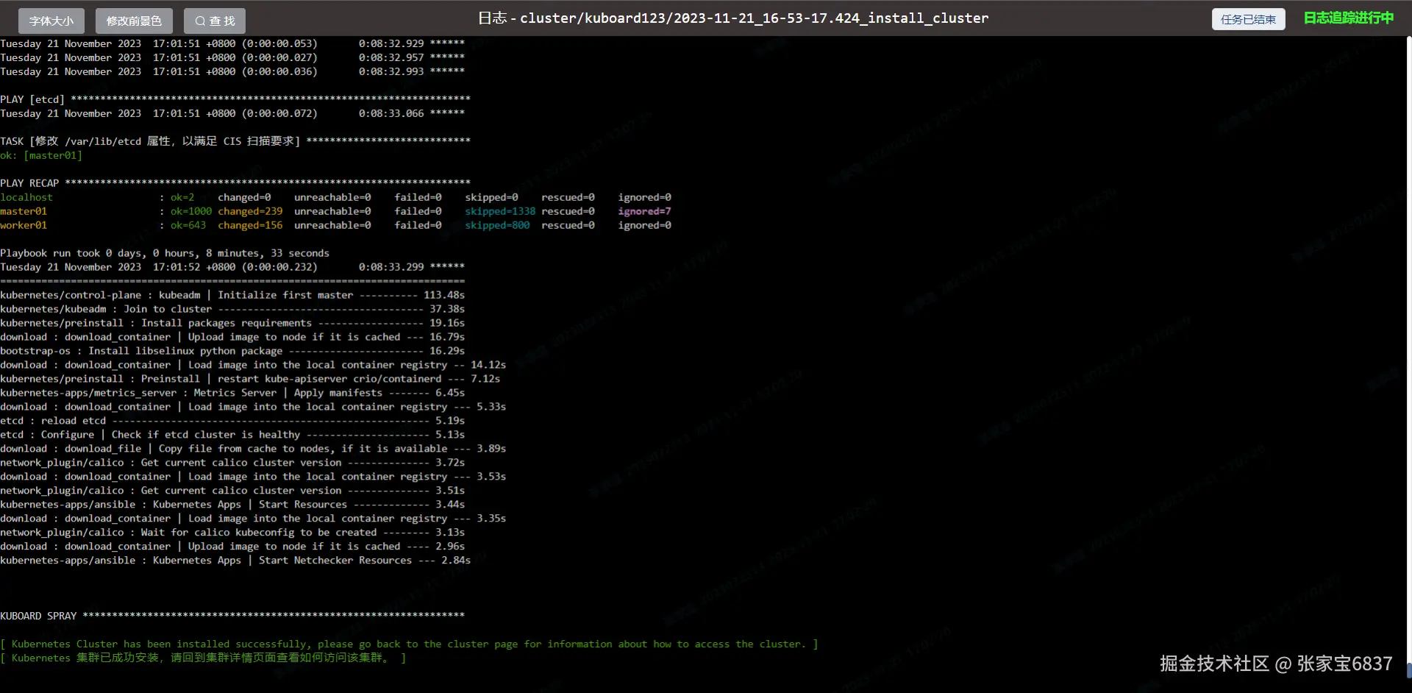
Task: Click the Chinese 集群已成功安装 message
Action: [203, 658]
